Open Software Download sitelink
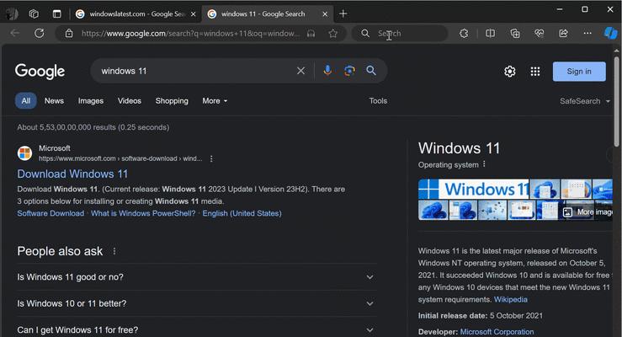 (51, 213)
